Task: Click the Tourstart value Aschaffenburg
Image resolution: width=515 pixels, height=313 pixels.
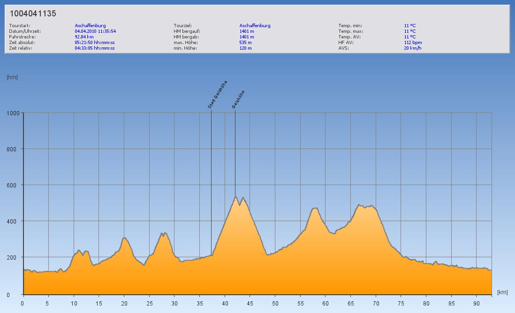Action: click(90, 26)
